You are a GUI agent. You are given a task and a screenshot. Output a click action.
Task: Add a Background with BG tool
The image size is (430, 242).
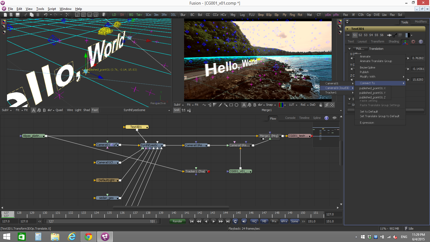131,15
